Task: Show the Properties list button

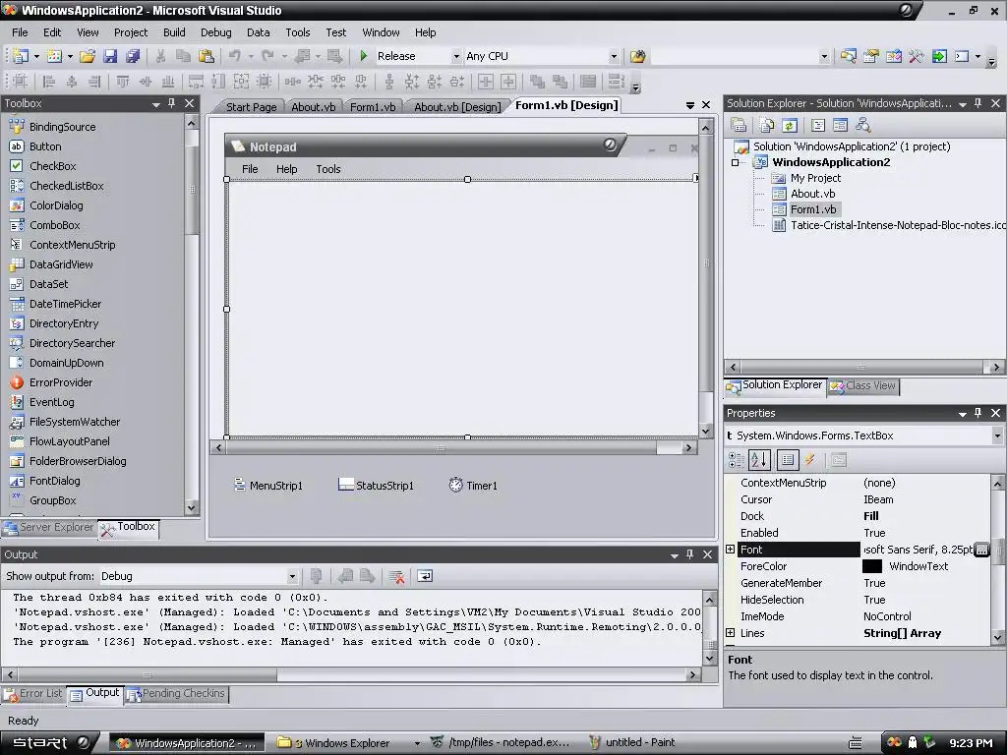Action: tap(788, 460)
